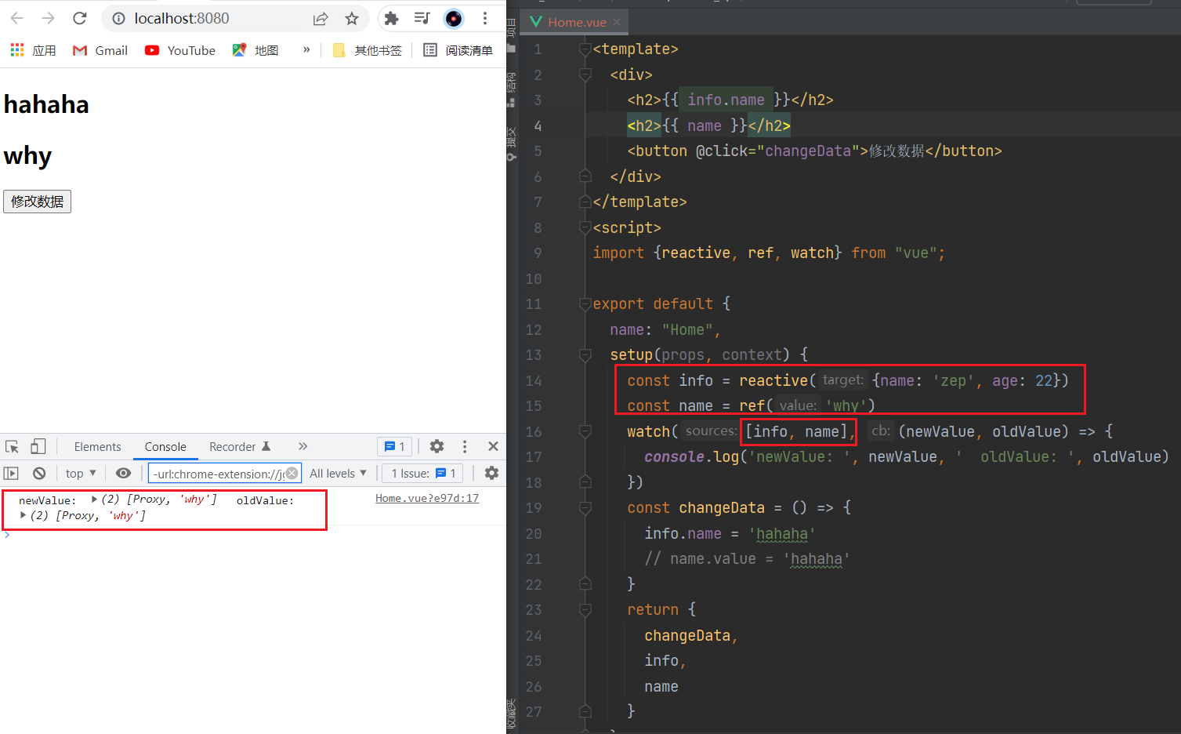The image size is (1181, 734).
Task: Collapse the setup function at line 13
Action: (x=585, y=354)
